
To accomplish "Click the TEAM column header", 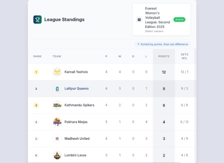I will [x=57, y=56].
